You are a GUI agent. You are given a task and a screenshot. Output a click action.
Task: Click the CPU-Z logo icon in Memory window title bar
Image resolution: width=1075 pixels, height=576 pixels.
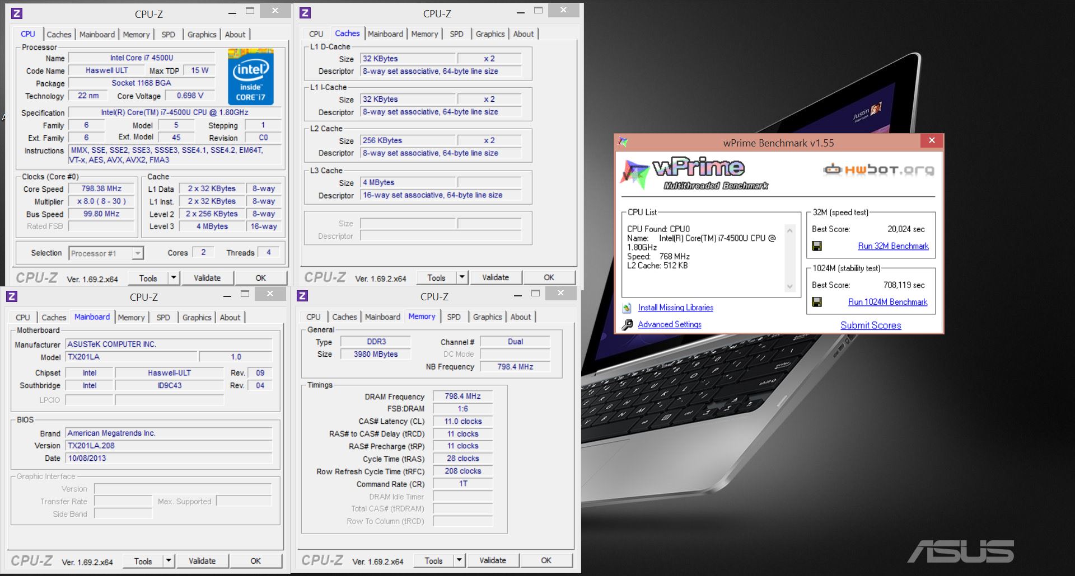tap(302, 296)
